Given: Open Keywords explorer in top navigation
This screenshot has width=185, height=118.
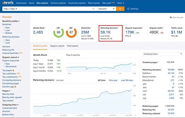Looking at the screenshot, I should 77,3.
